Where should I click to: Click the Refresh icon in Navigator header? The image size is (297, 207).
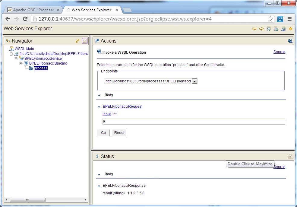coord(77,41)
